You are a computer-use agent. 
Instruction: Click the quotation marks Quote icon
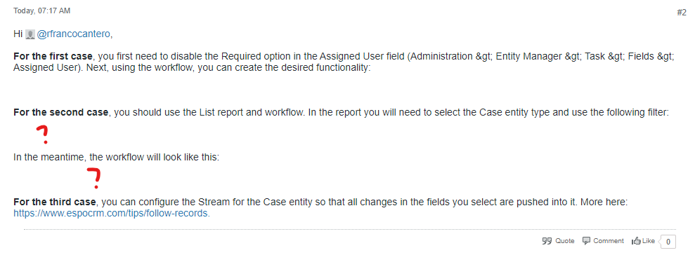tap(547, 241)
